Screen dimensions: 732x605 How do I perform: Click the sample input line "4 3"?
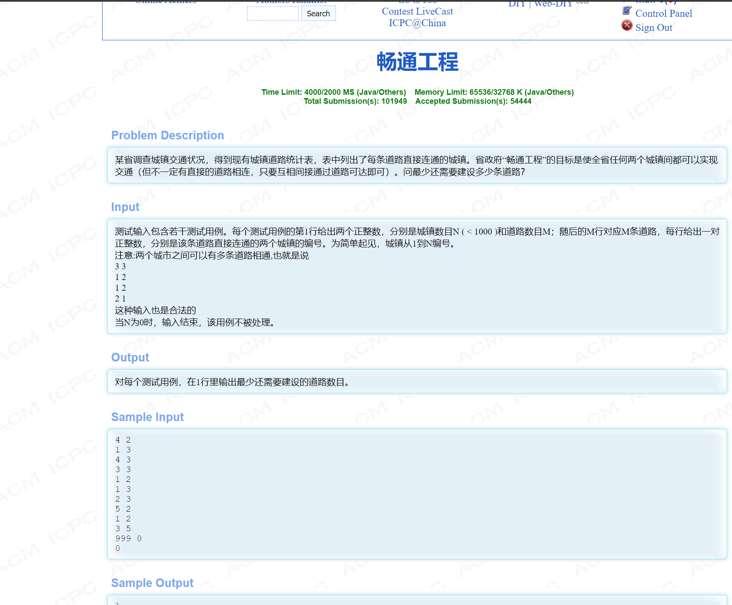pyautogui.click(x=123, y=460)
